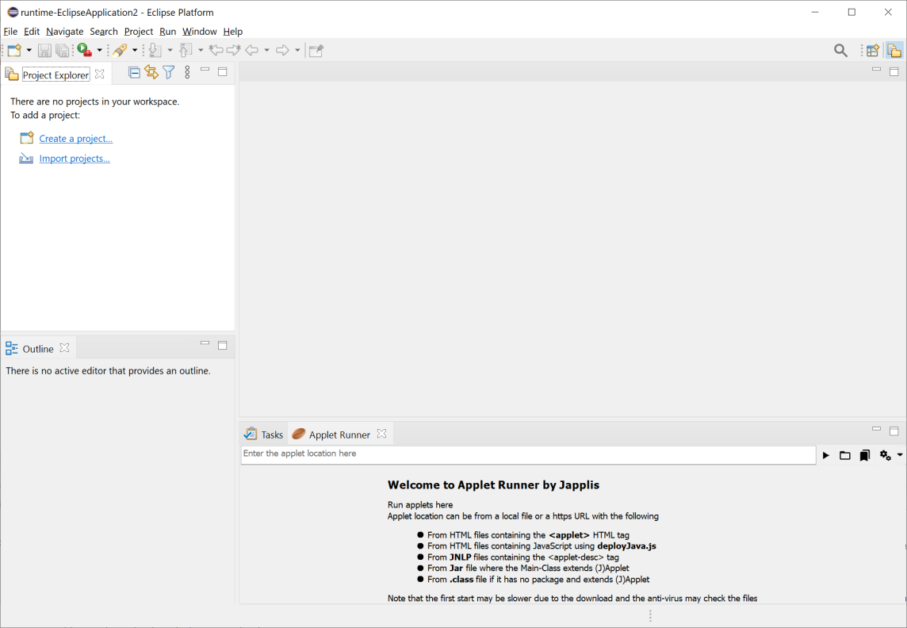Click the Create a project link
This screenshot has width=907, height=628.
[76, 138]
